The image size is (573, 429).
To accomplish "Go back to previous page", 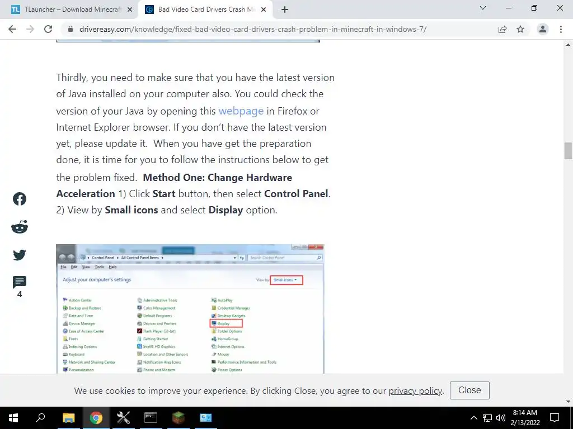I will coord(12,29).
